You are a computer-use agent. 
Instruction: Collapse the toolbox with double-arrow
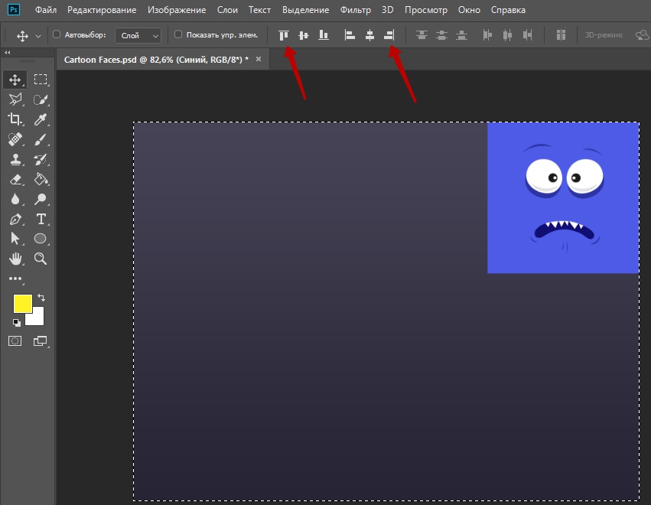(7, 52)
